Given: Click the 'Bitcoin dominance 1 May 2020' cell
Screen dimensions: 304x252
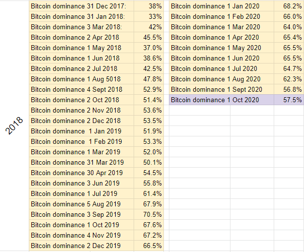Looking at the screenshot, I should pos(222,48).
